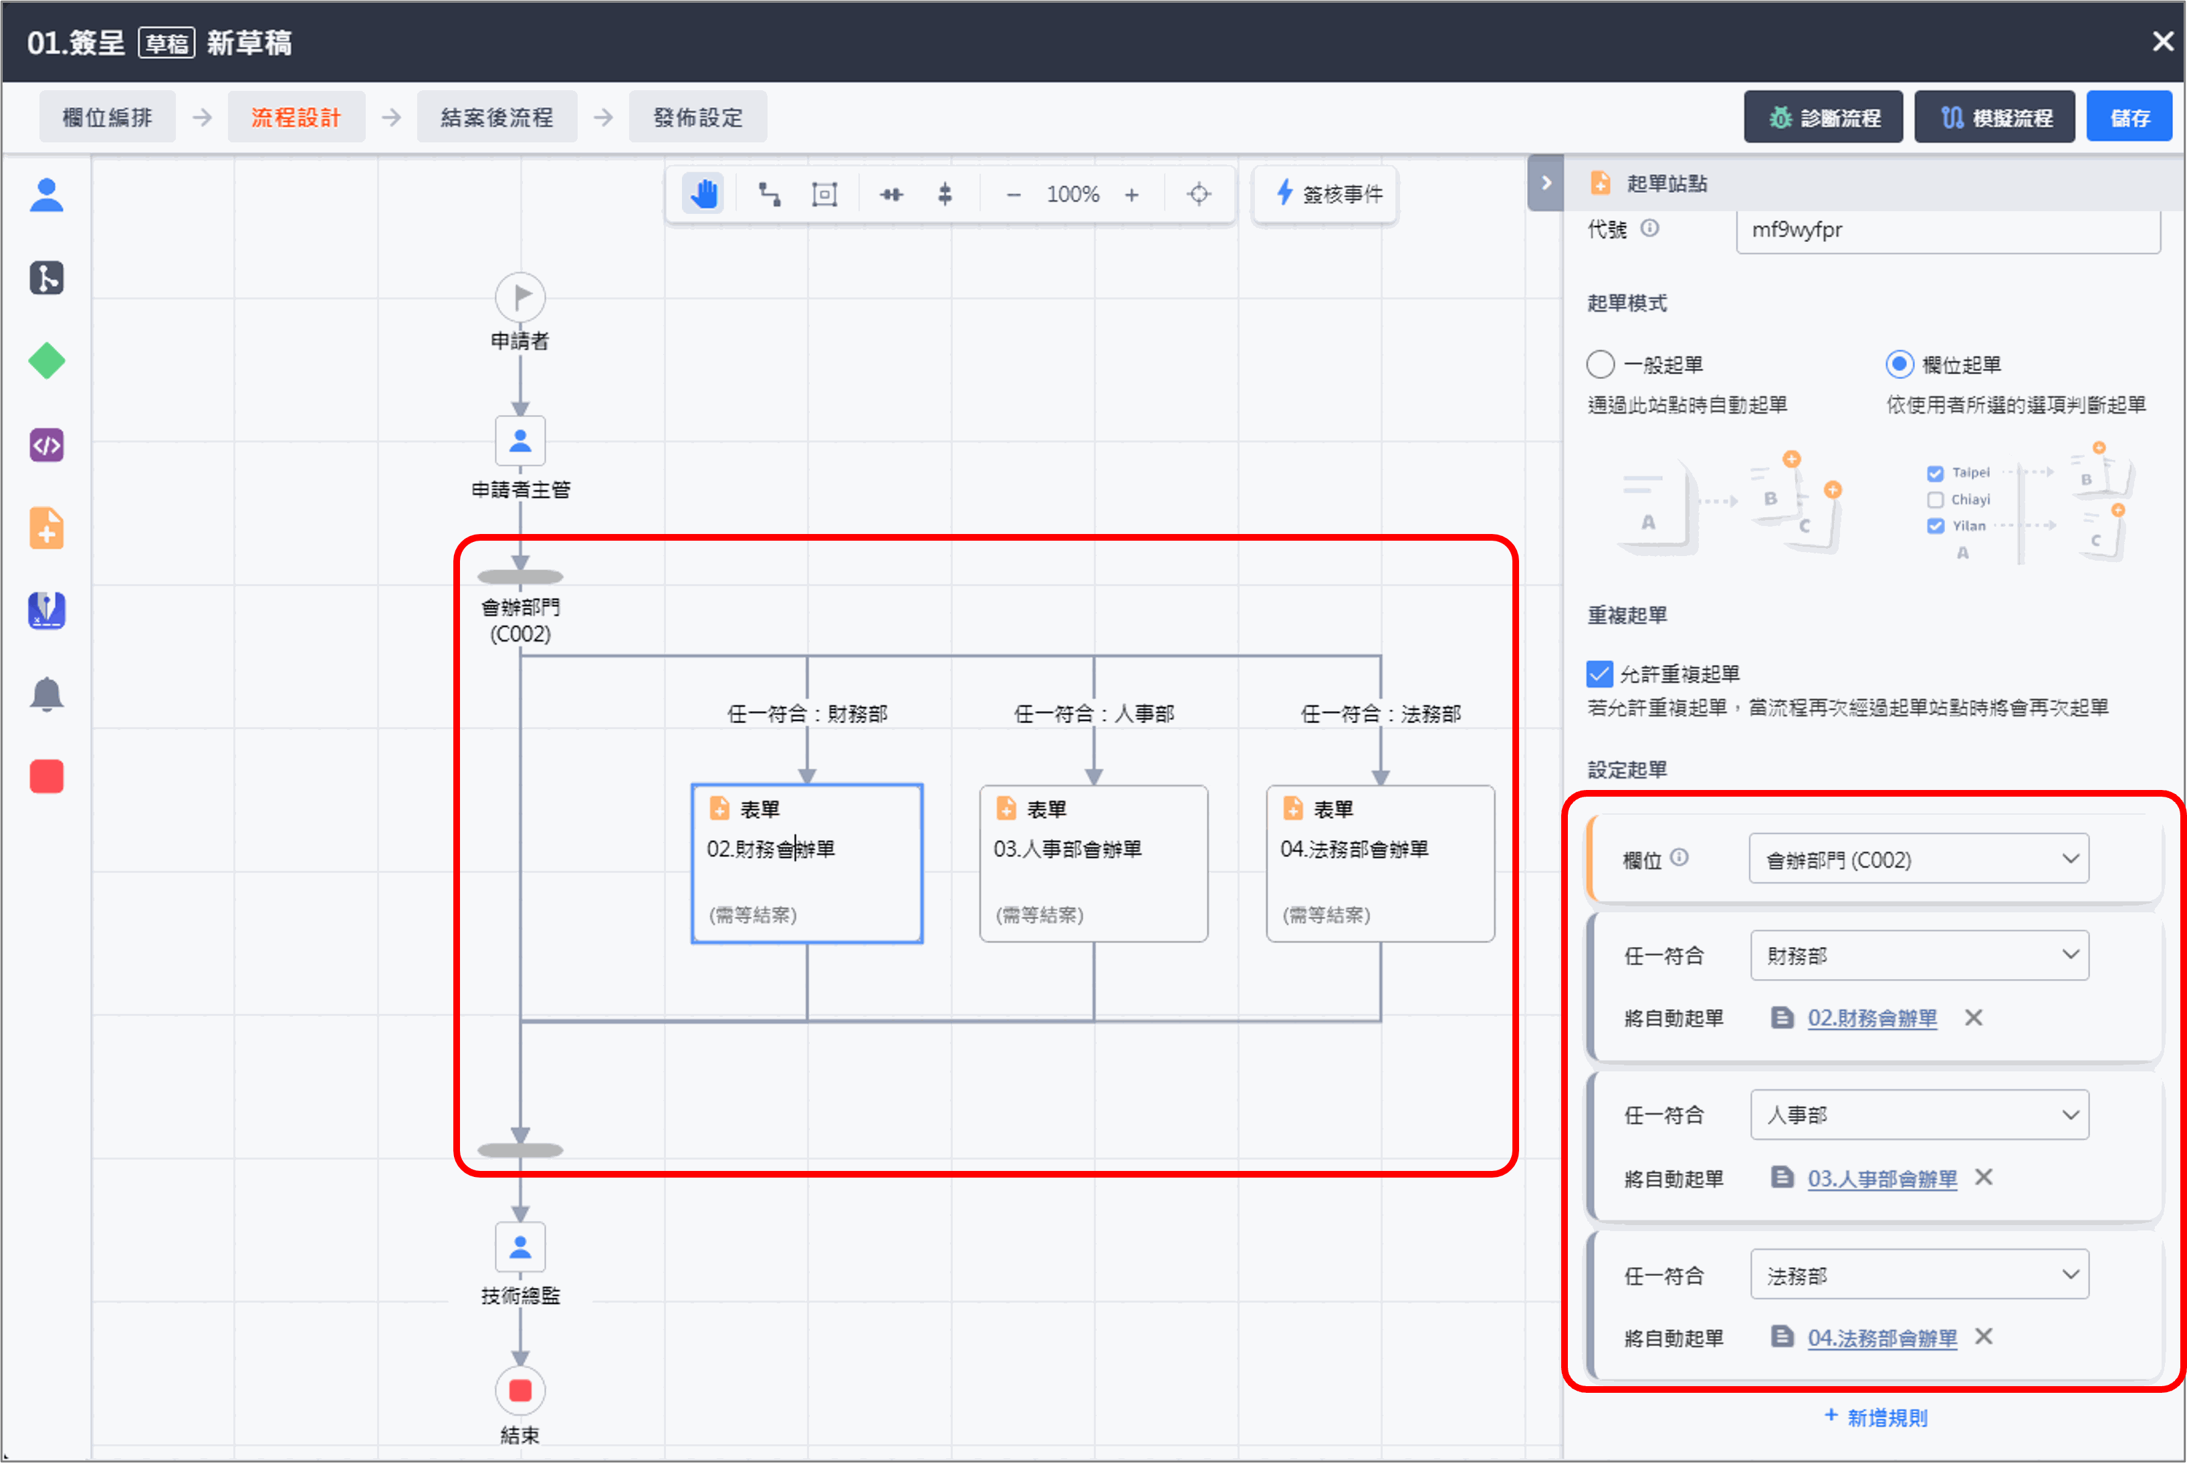Select the hand pan tool
This screenshot has width=2187, height=1463.
[703, 194]
